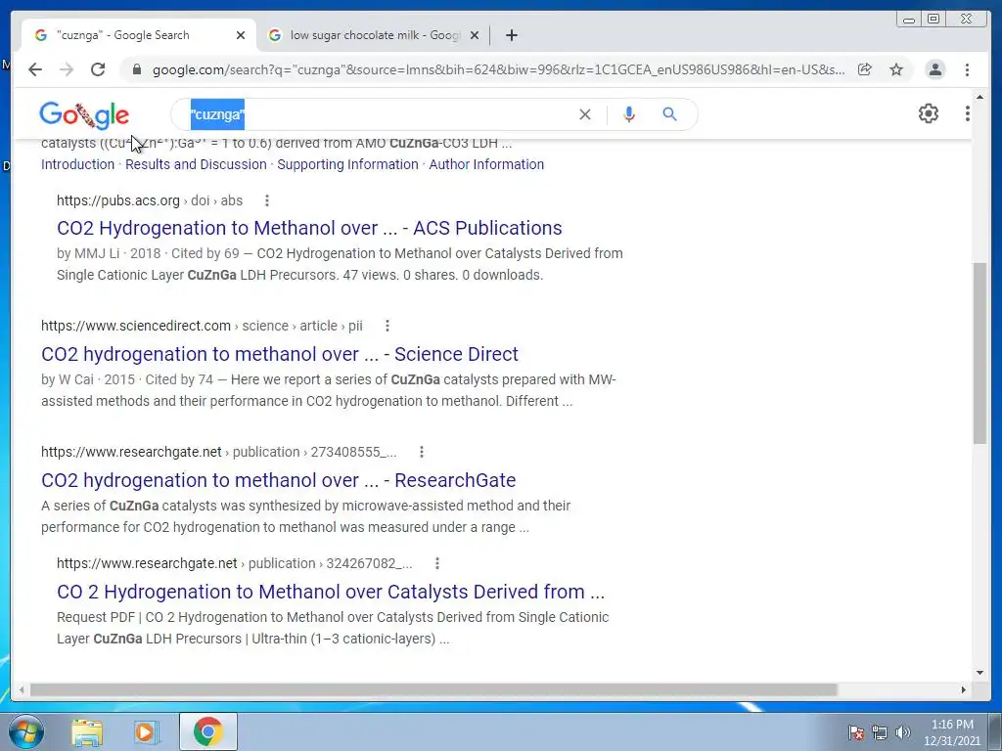1002x751 pixels.
Task: Click the scroll down arrow
Action: (x=980, y=673)
